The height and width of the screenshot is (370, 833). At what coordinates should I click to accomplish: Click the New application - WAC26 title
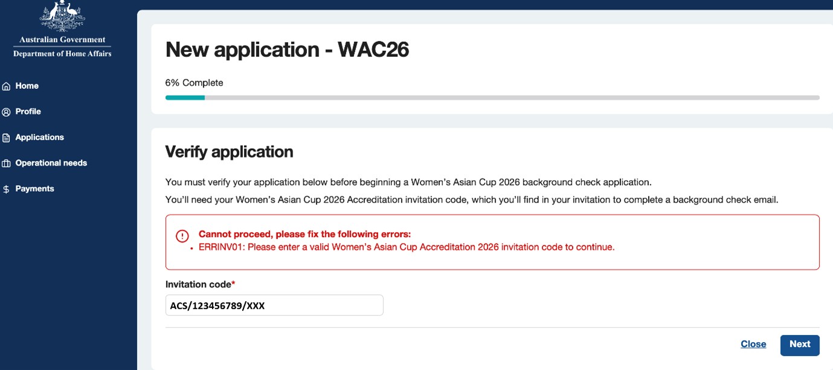coord(287,50)
